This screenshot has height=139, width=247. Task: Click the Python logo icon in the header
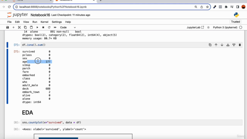click(236, 15)
